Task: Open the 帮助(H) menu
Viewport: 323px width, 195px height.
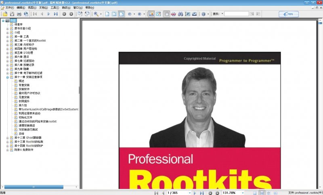Action: (90, 8)
